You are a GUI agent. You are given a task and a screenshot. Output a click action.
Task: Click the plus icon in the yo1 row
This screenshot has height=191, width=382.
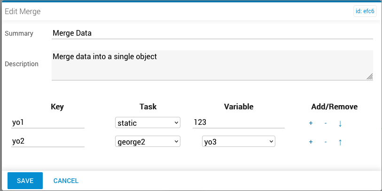point(311,123)
